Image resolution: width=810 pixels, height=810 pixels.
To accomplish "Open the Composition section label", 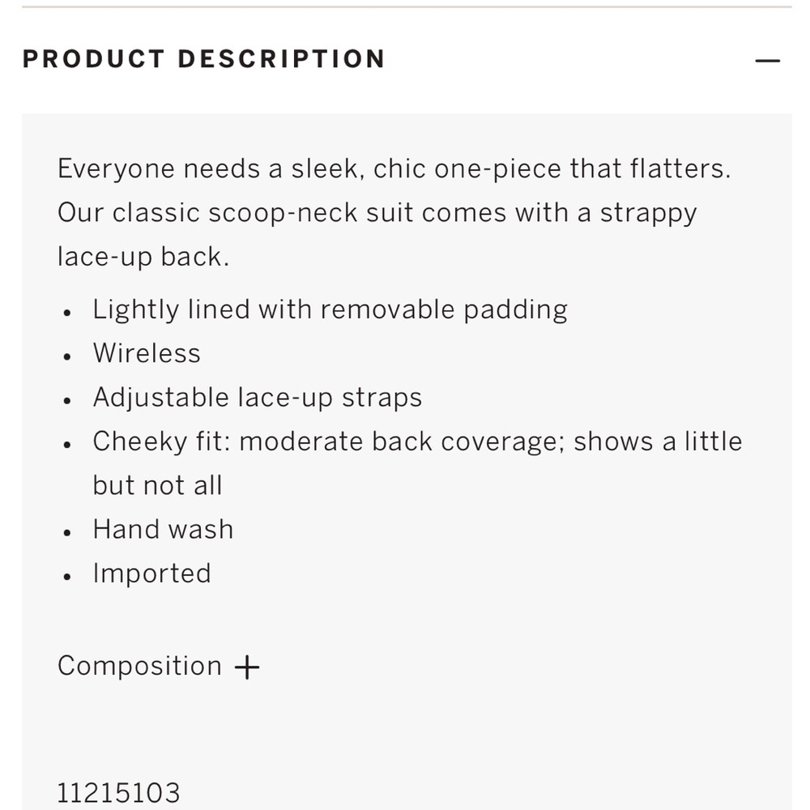I will [x=139, y=666].
